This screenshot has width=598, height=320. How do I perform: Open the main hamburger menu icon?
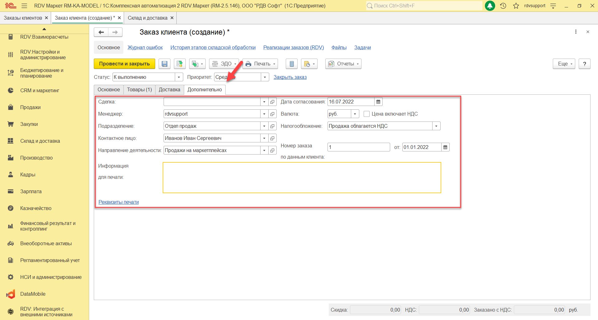[x=24, y=6]
